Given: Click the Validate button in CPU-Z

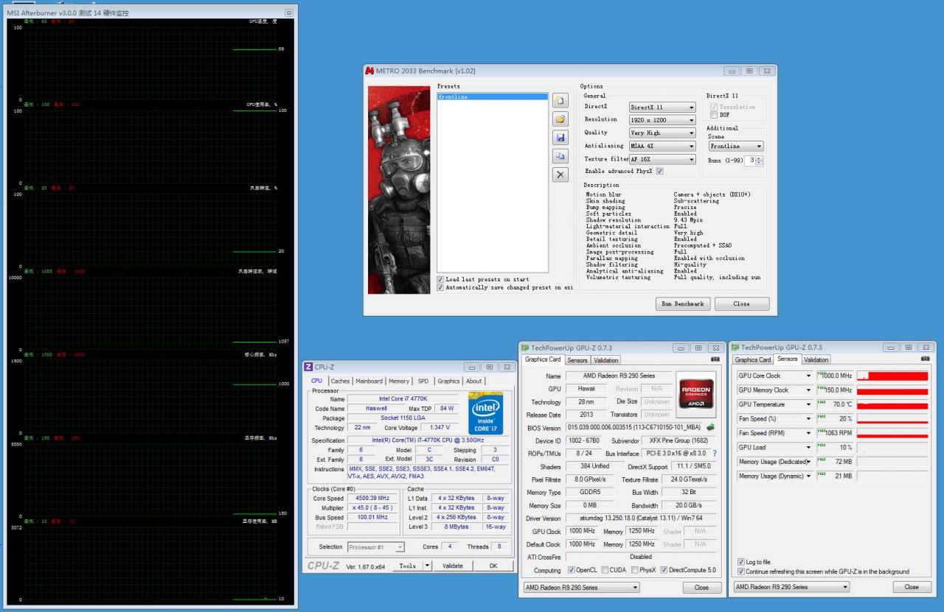Looking at the screenshot, I should coord(452,566).
